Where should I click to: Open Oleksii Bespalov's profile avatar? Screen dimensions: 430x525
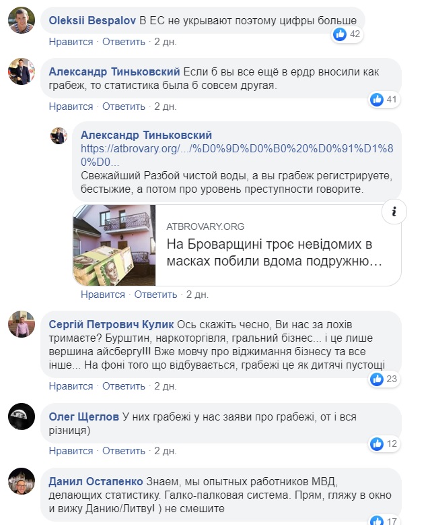pos(22,20)
